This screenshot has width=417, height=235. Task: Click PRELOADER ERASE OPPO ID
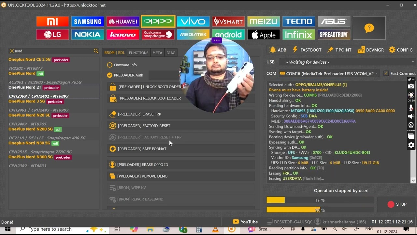coord(181,164)
